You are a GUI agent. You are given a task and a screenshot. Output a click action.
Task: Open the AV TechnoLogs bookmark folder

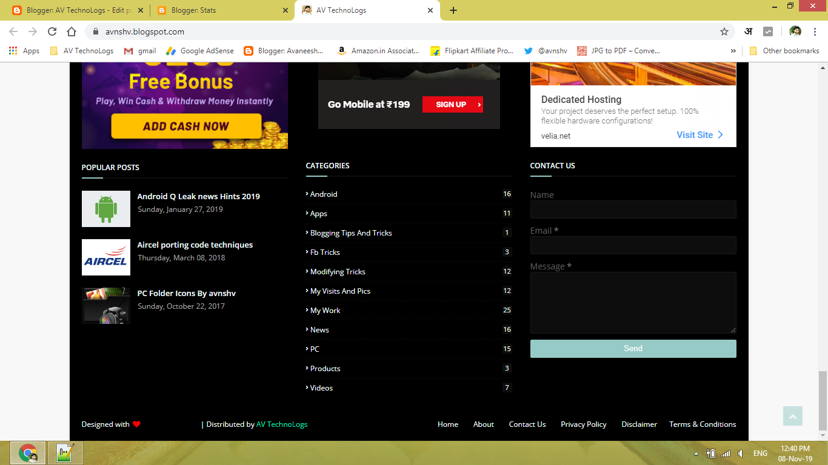(82, 51)
